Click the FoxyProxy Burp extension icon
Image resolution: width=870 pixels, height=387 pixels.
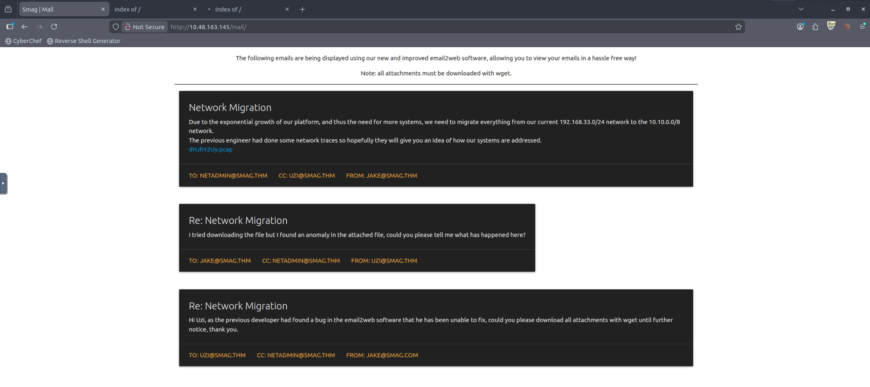[x=831, y=26]
